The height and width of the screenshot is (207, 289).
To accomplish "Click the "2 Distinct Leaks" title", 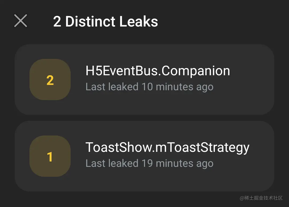I will 105,21.
